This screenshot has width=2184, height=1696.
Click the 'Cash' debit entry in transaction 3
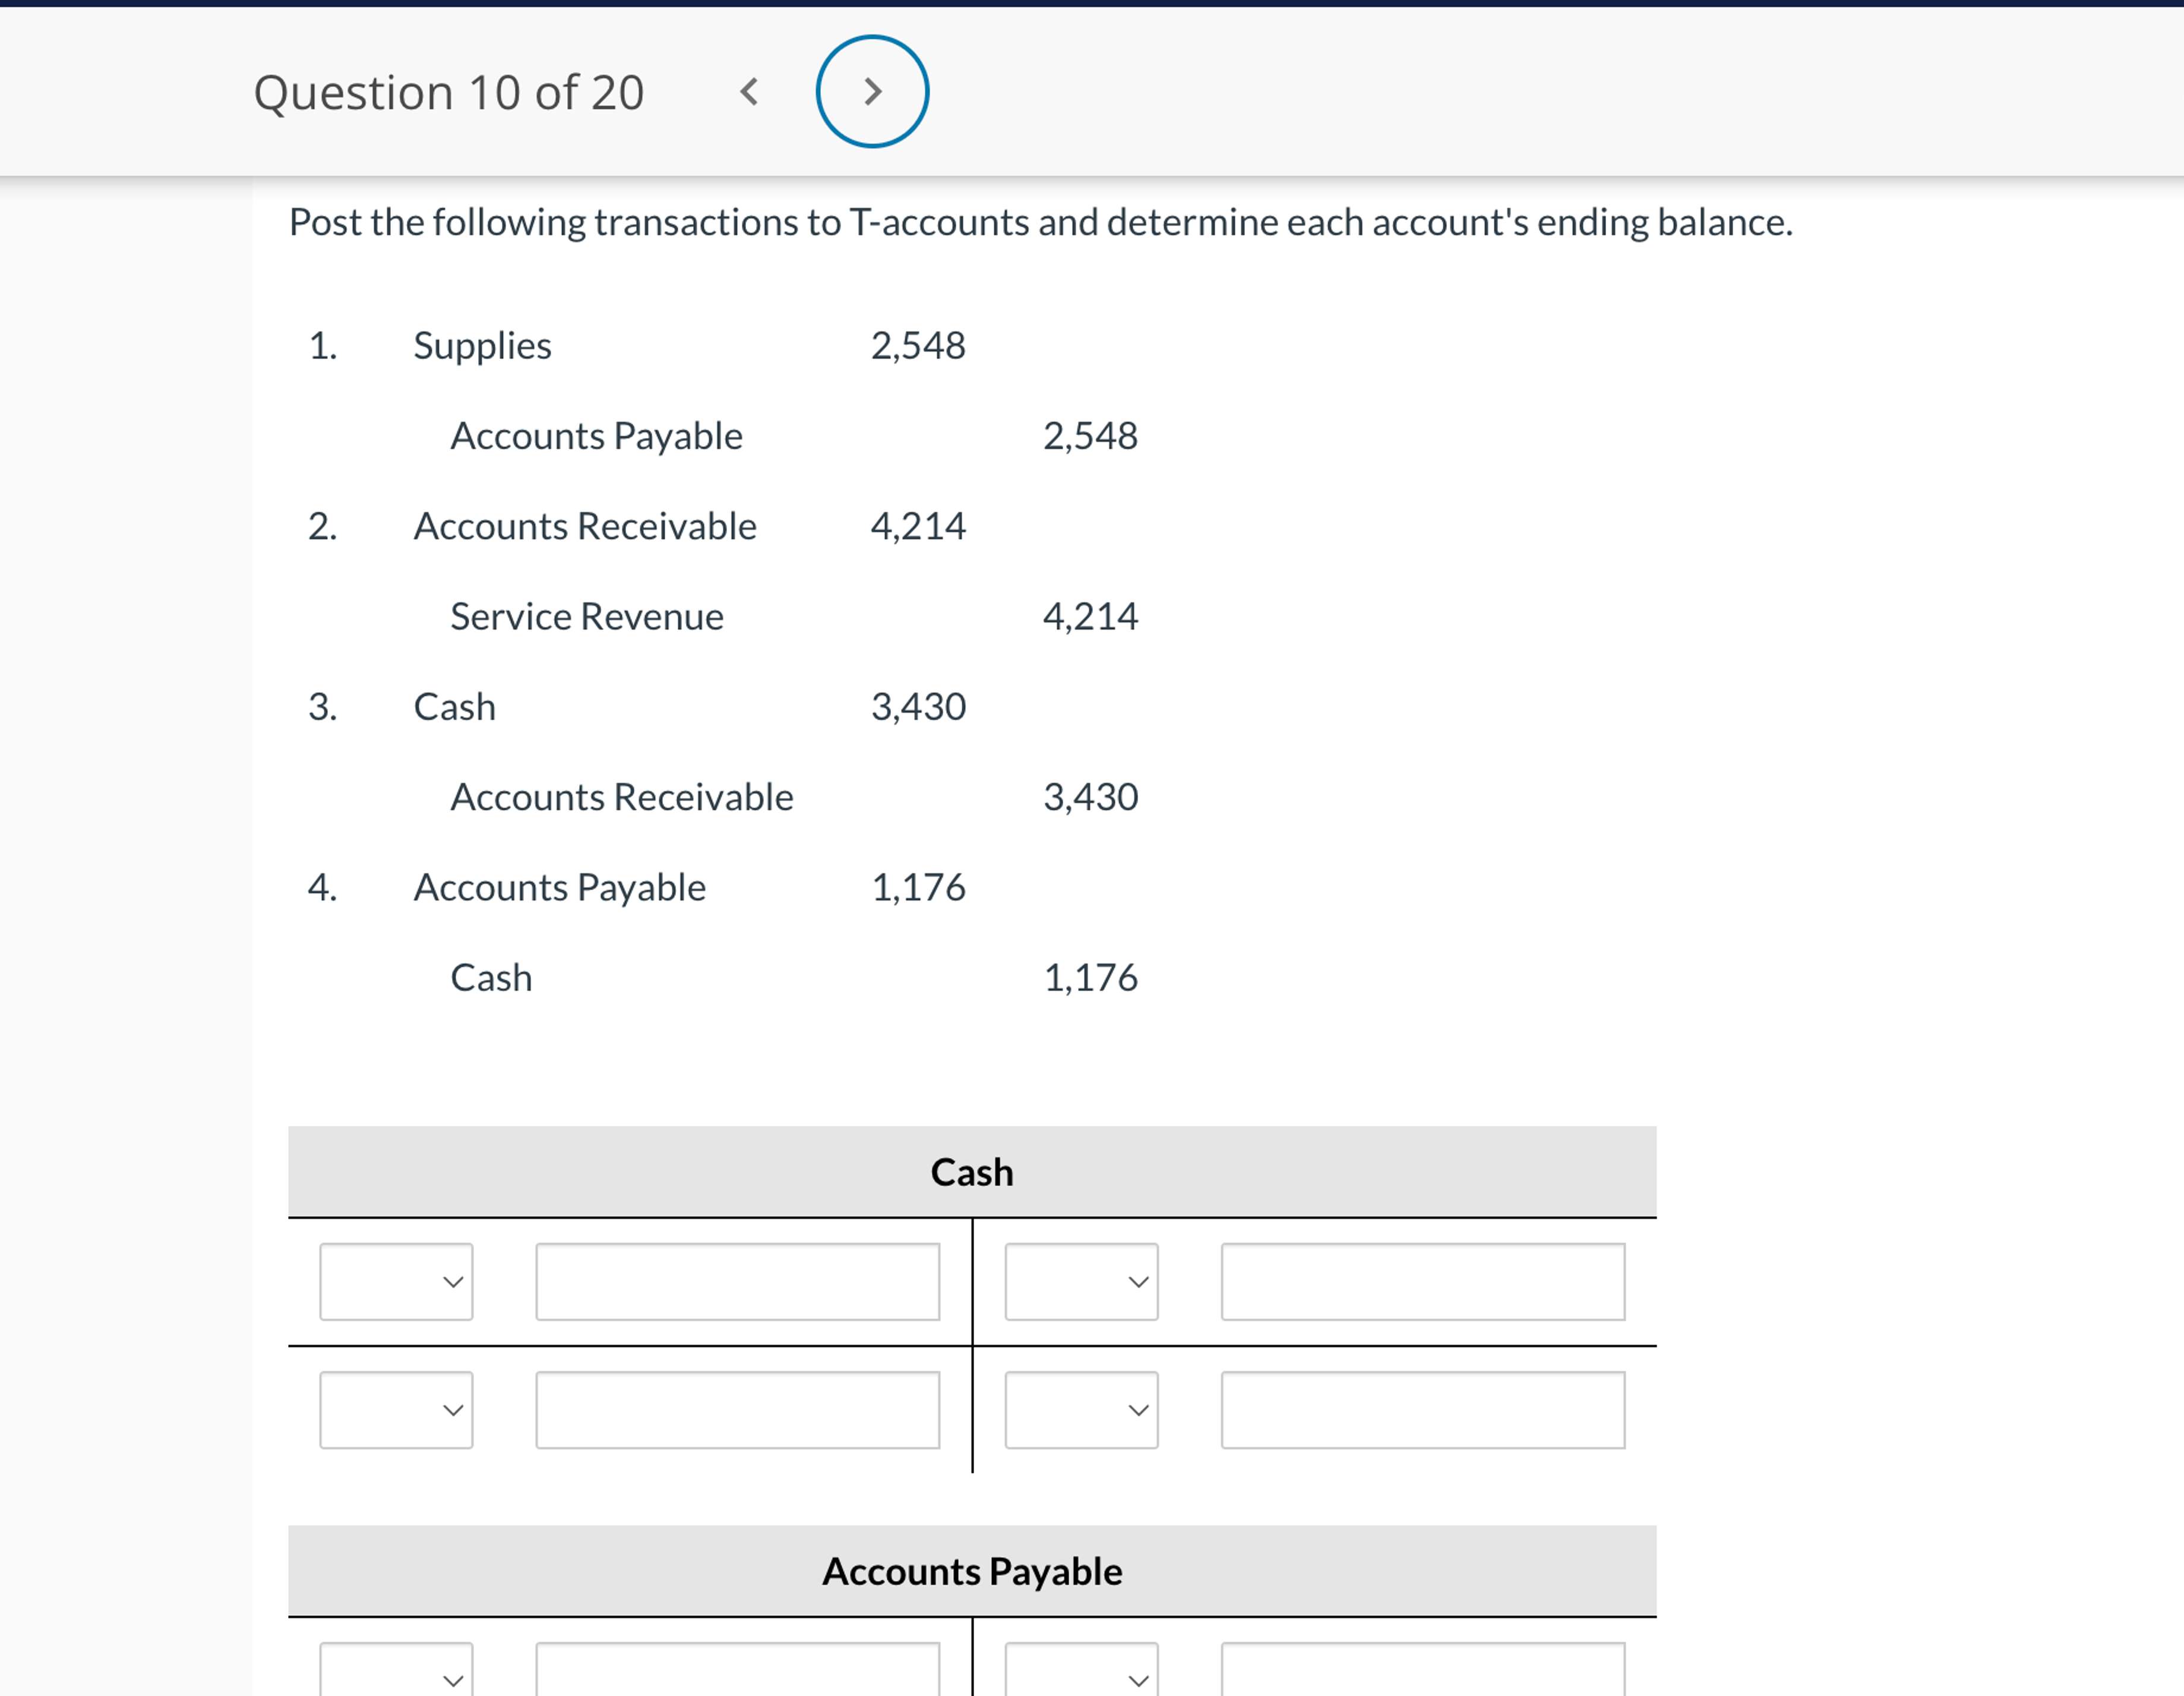pos(455,707)
